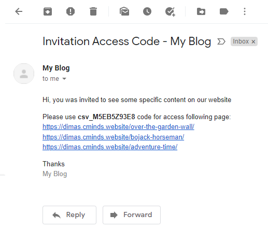Viewport: 268px width, 229px height.
Task: Remove the Inbox label
Action: point(253,41)
